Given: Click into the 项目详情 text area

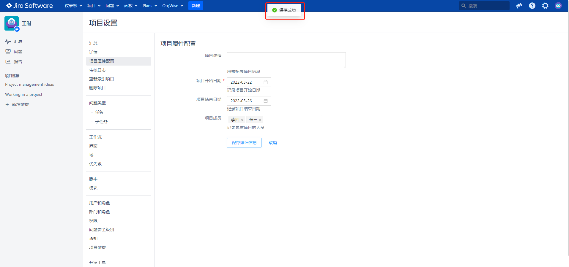Looking at the screenshot, I should pyautogui.click(x=286, y=60).
